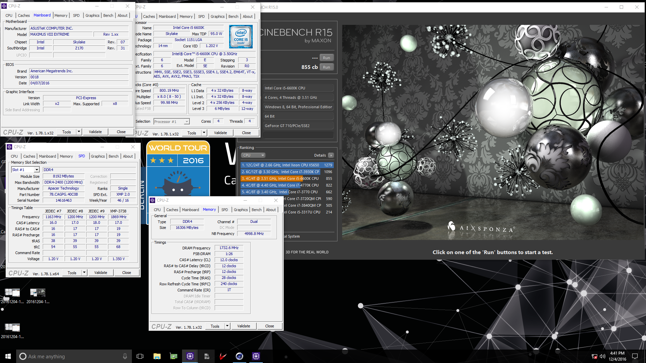Click BIOS Date field 04/07/2016

point(79,83)
